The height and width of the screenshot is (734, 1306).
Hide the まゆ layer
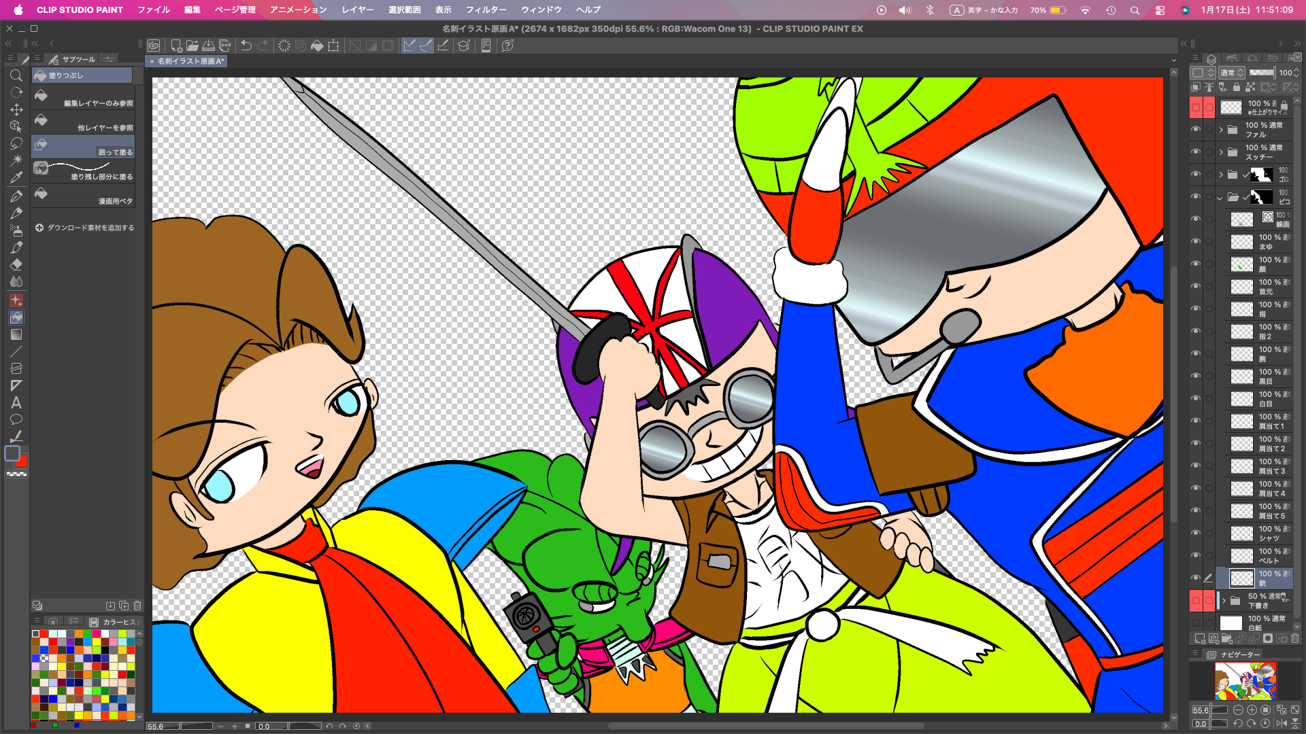point(1196,241)
